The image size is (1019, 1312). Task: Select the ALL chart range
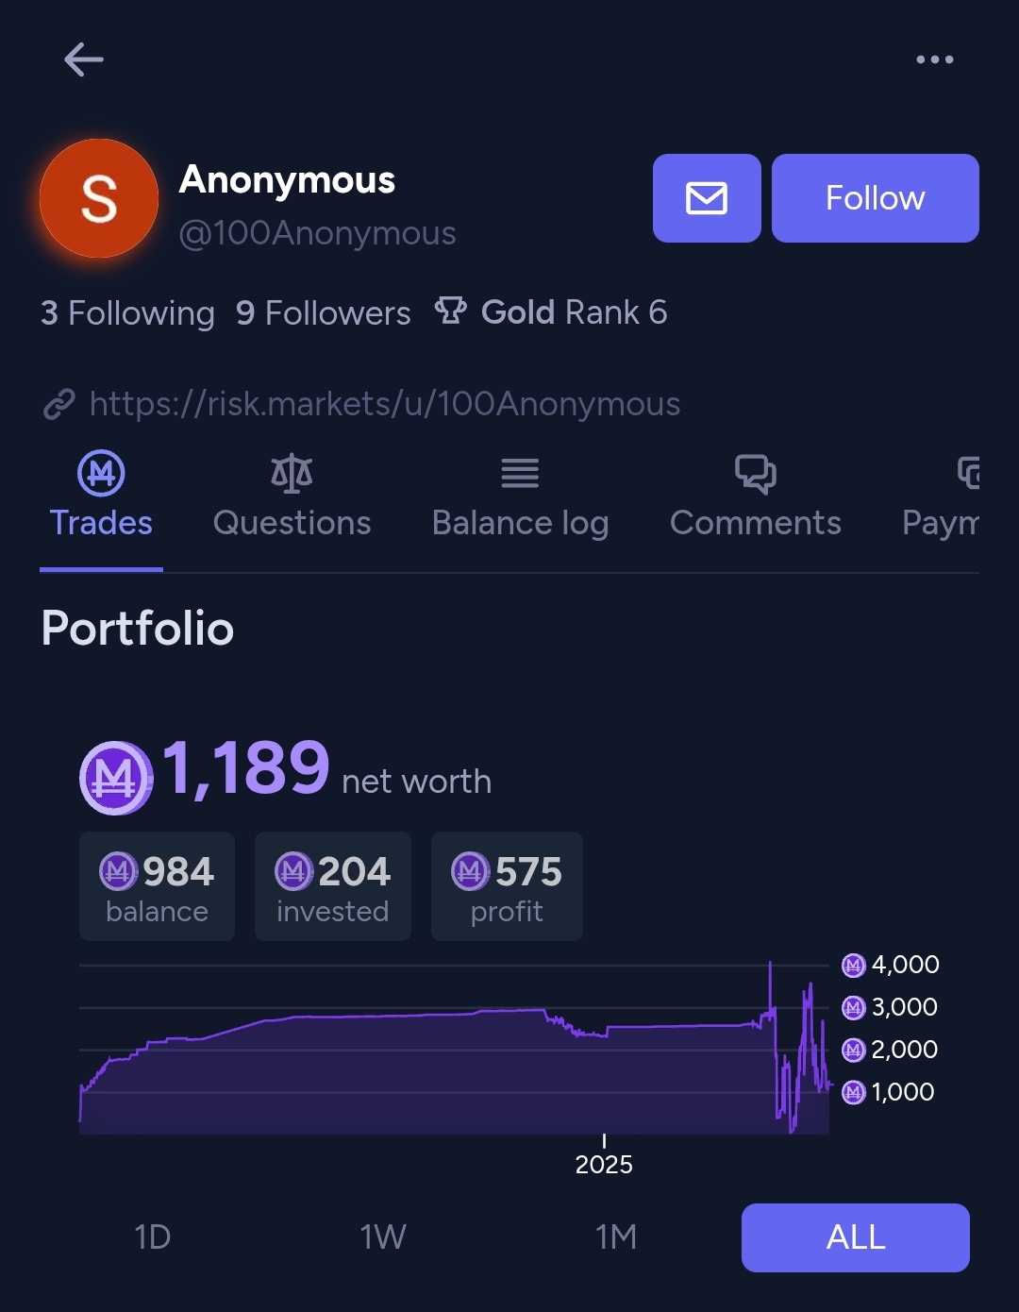[x=856, y=1237]
